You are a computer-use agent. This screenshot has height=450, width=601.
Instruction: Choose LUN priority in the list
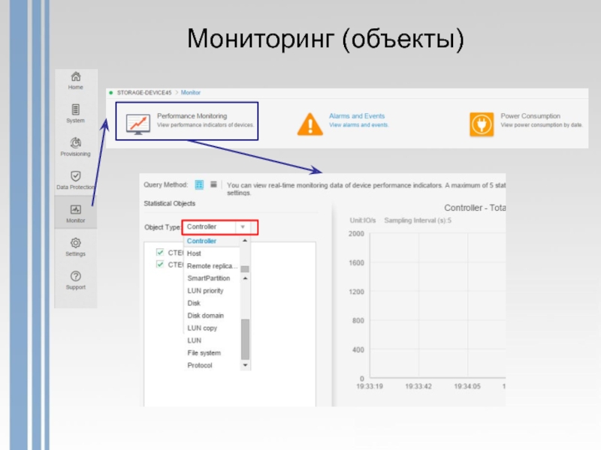click(205, 291)
